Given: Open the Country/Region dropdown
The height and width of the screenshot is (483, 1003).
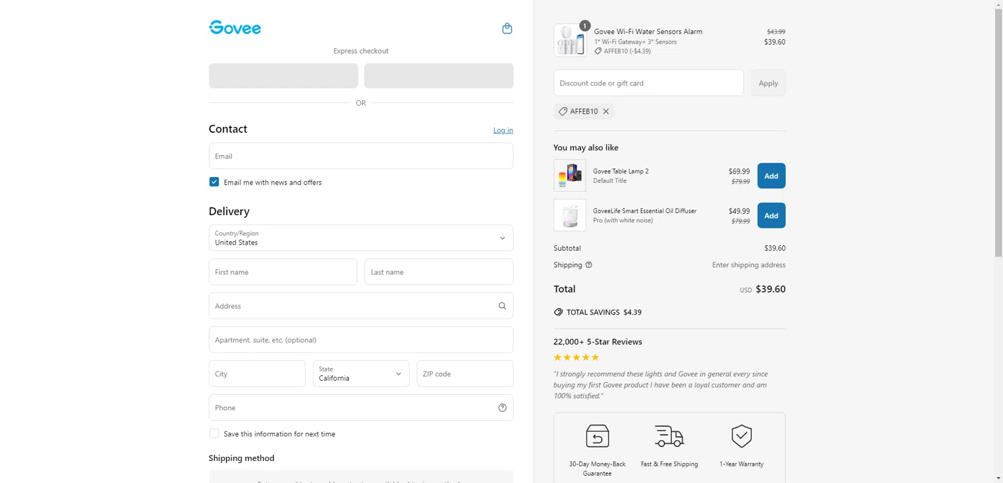Looking at the screenshot, I should tap(360, 238).
